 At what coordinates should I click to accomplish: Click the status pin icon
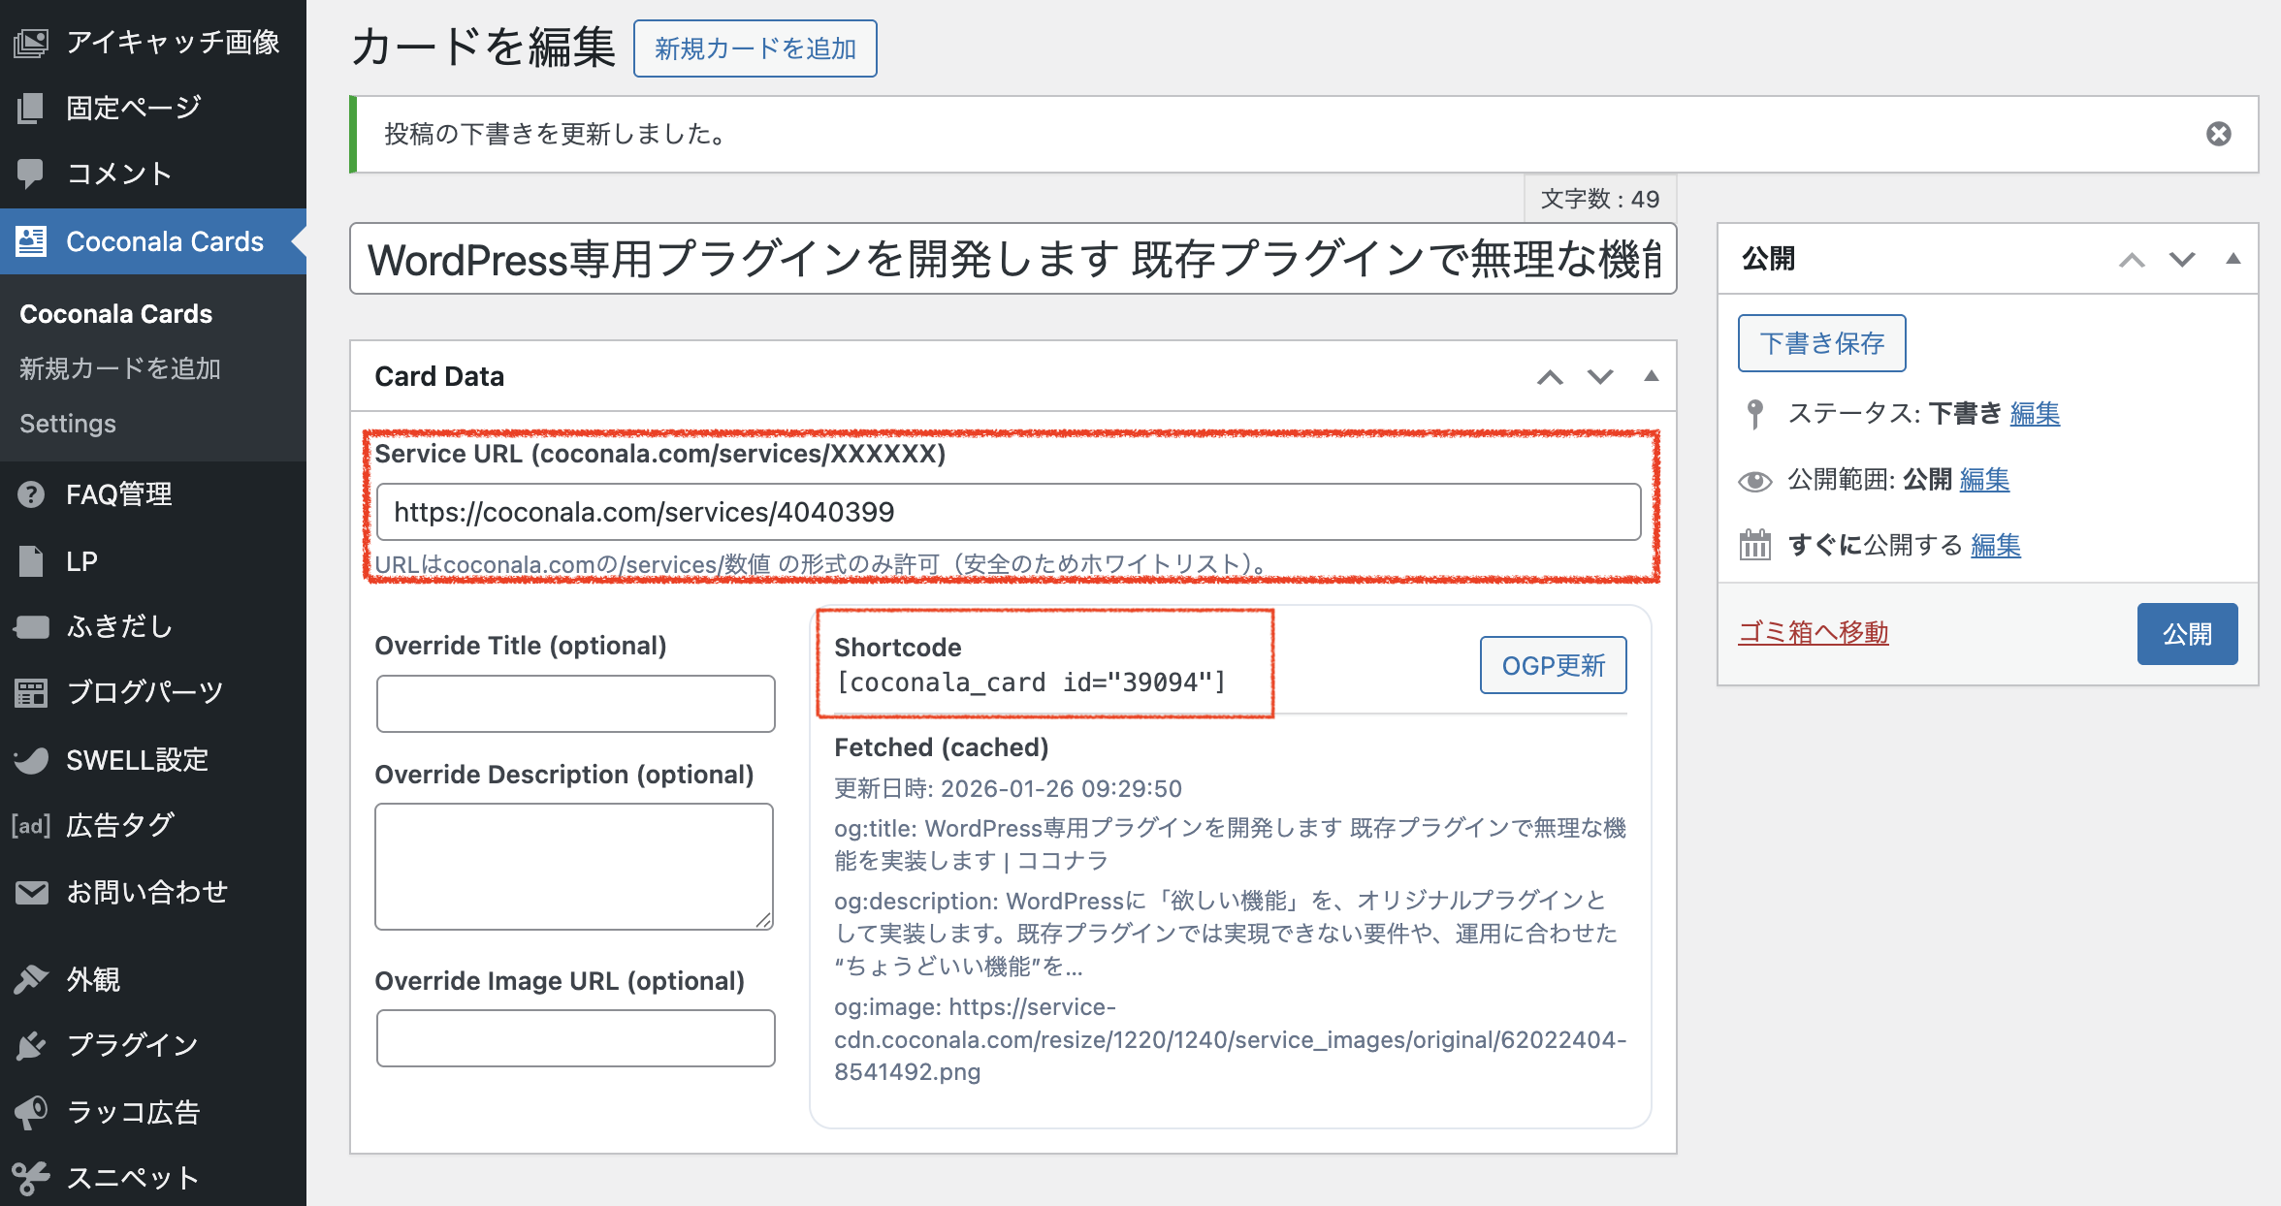tap(1754, 414)
